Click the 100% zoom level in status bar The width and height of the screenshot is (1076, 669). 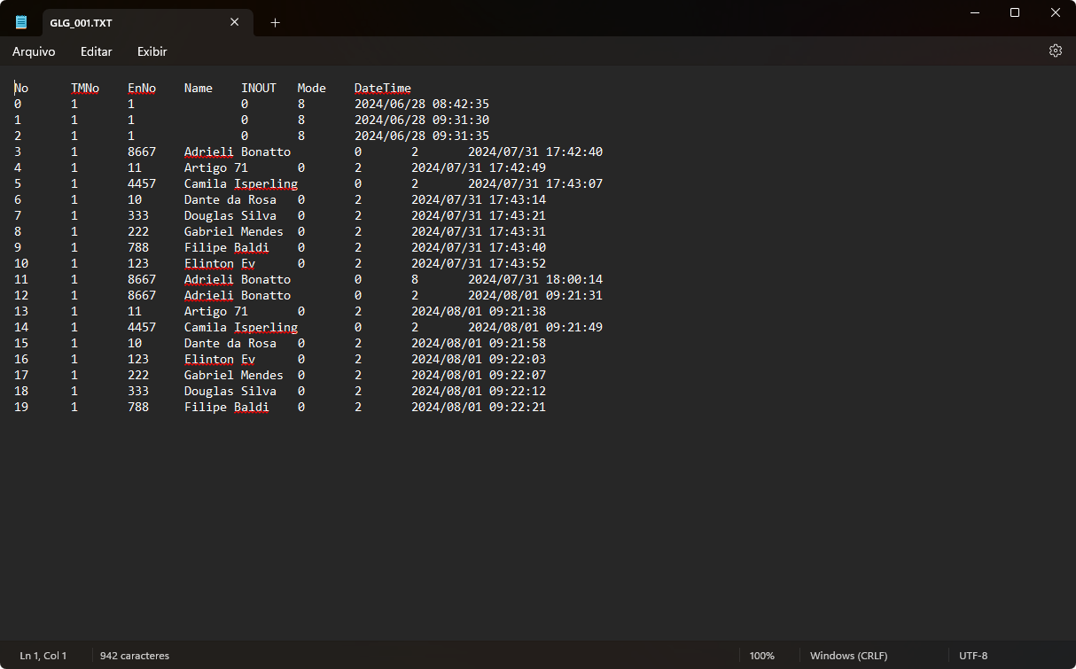761,656
